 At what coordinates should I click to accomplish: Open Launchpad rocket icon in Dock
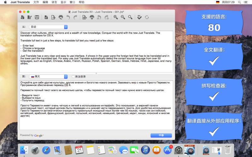(x=35, y=150)
